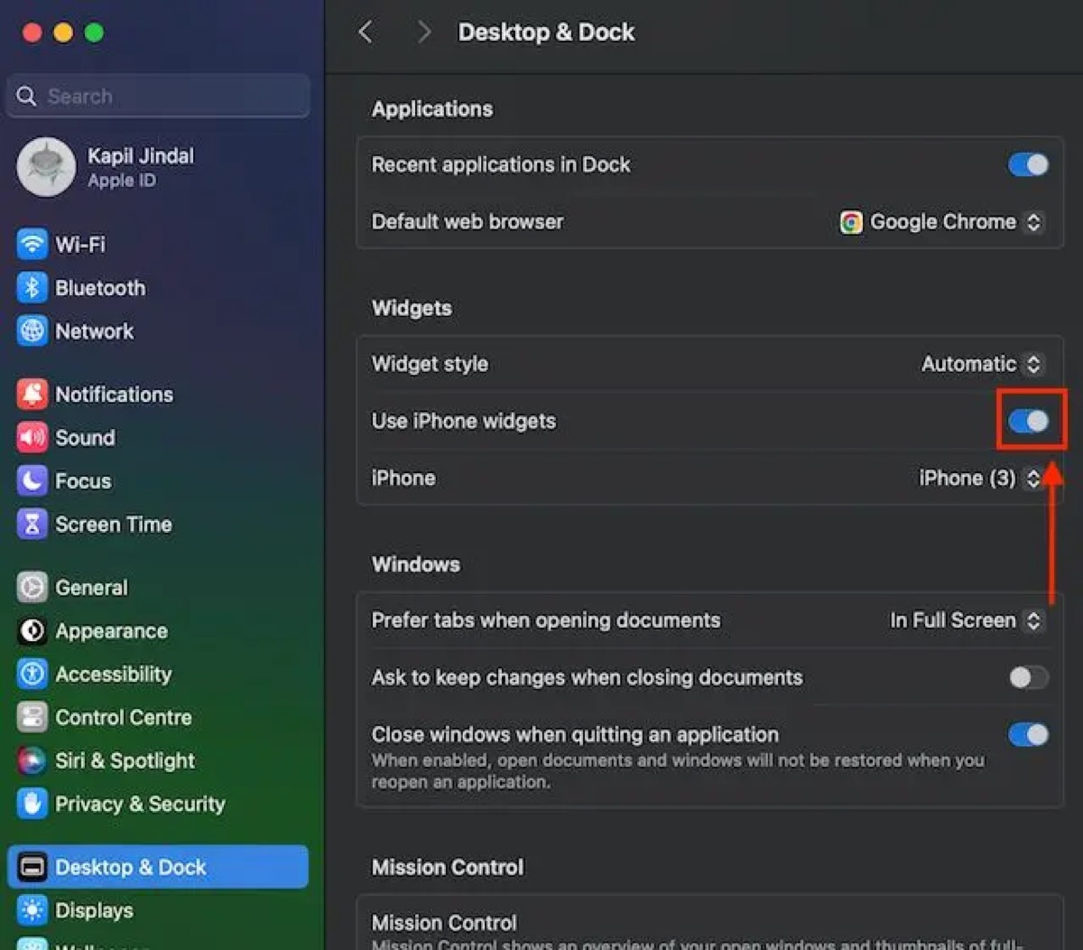Click the Sound speaker icon
The image size is (1083, 950).
click(x=32, y=437)
